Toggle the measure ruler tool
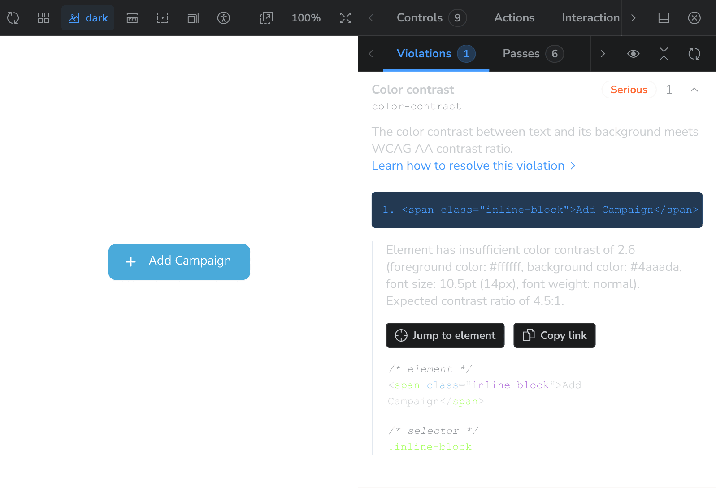Screen dimensions: 716x488 [132, 18]
